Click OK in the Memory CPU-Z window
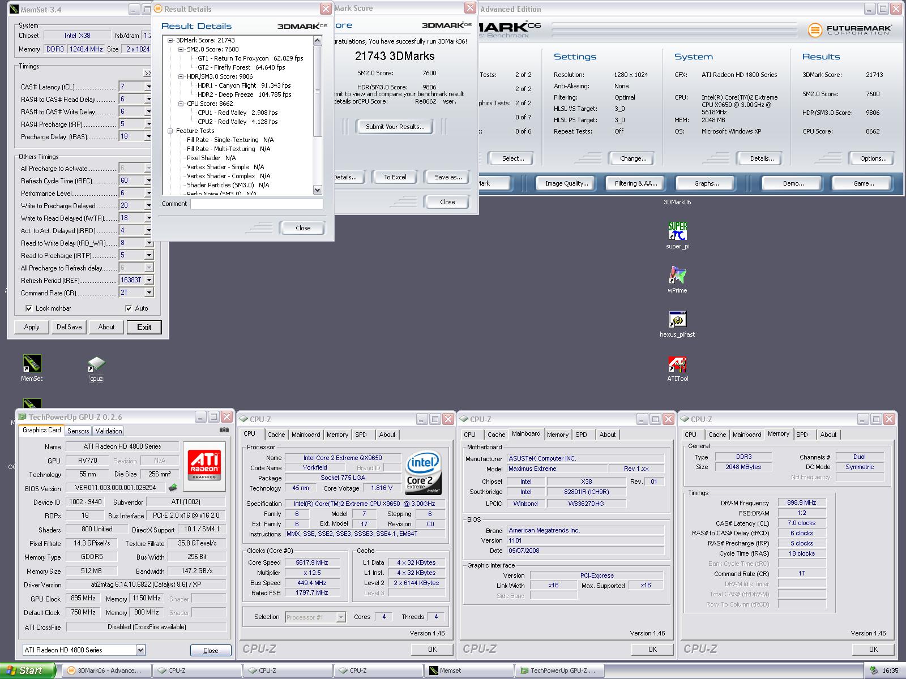 [x=873, y=650]
